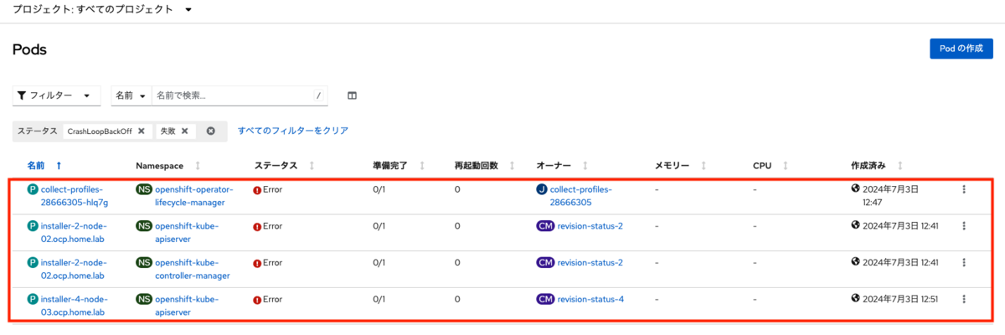Sort by メモリー column
The image size is (1005, 335).
click(681, 166)
